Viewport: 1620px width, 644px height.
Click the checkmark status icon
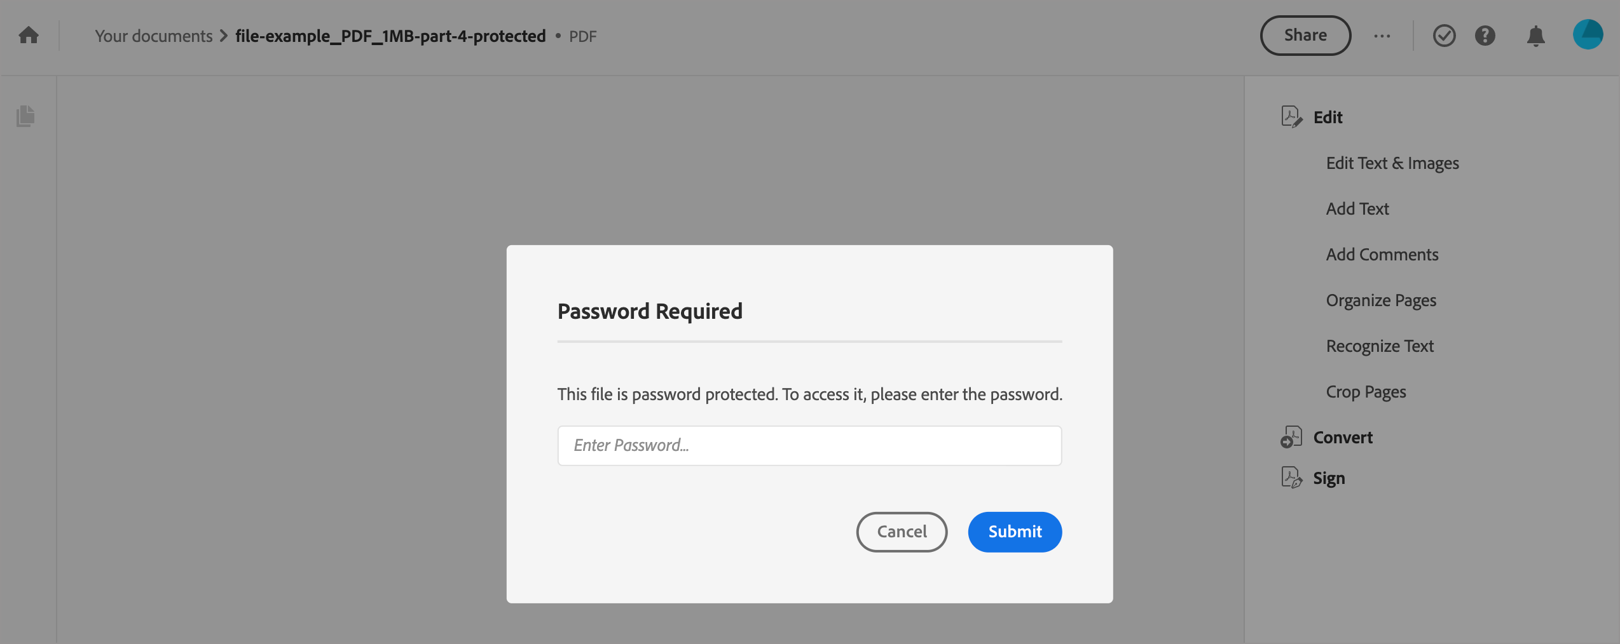[x=1444, y=36]
